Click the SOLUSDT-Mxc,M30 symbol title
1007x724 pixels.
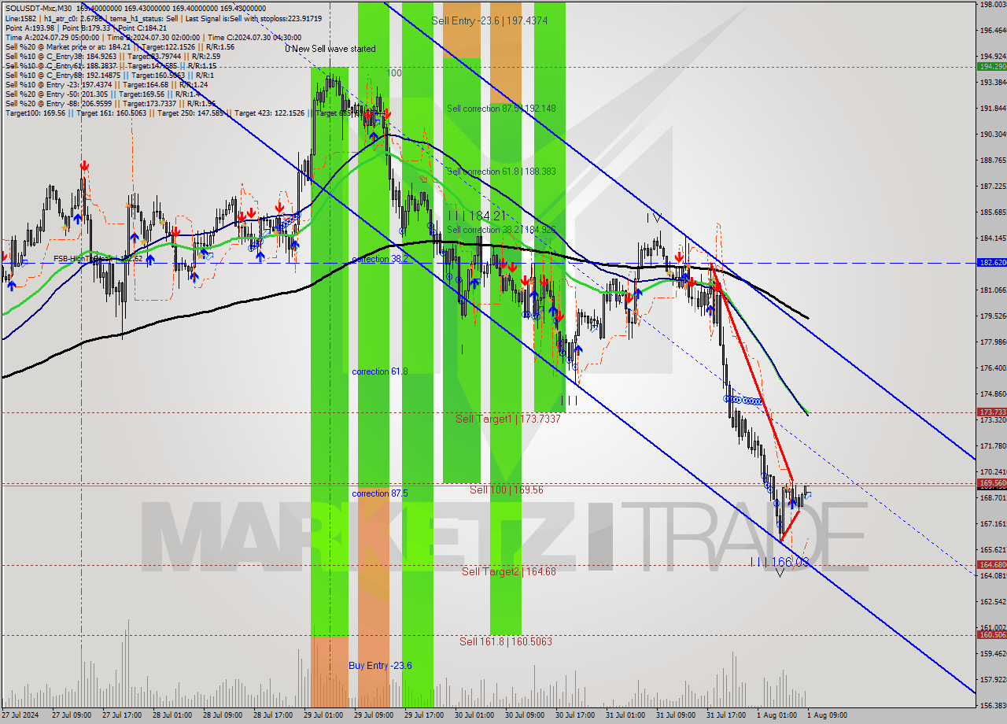tap(38, 8)
